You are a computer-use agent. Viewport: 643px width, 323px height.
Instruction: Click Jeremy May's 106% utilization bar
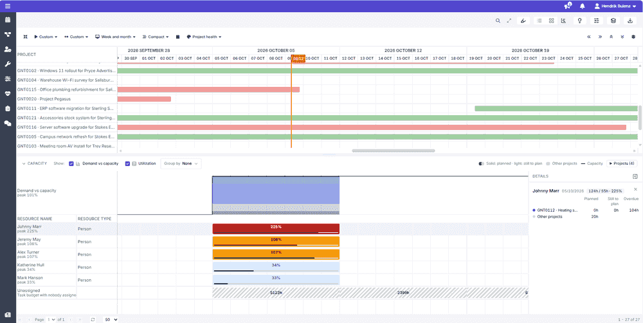pos(276,241)
